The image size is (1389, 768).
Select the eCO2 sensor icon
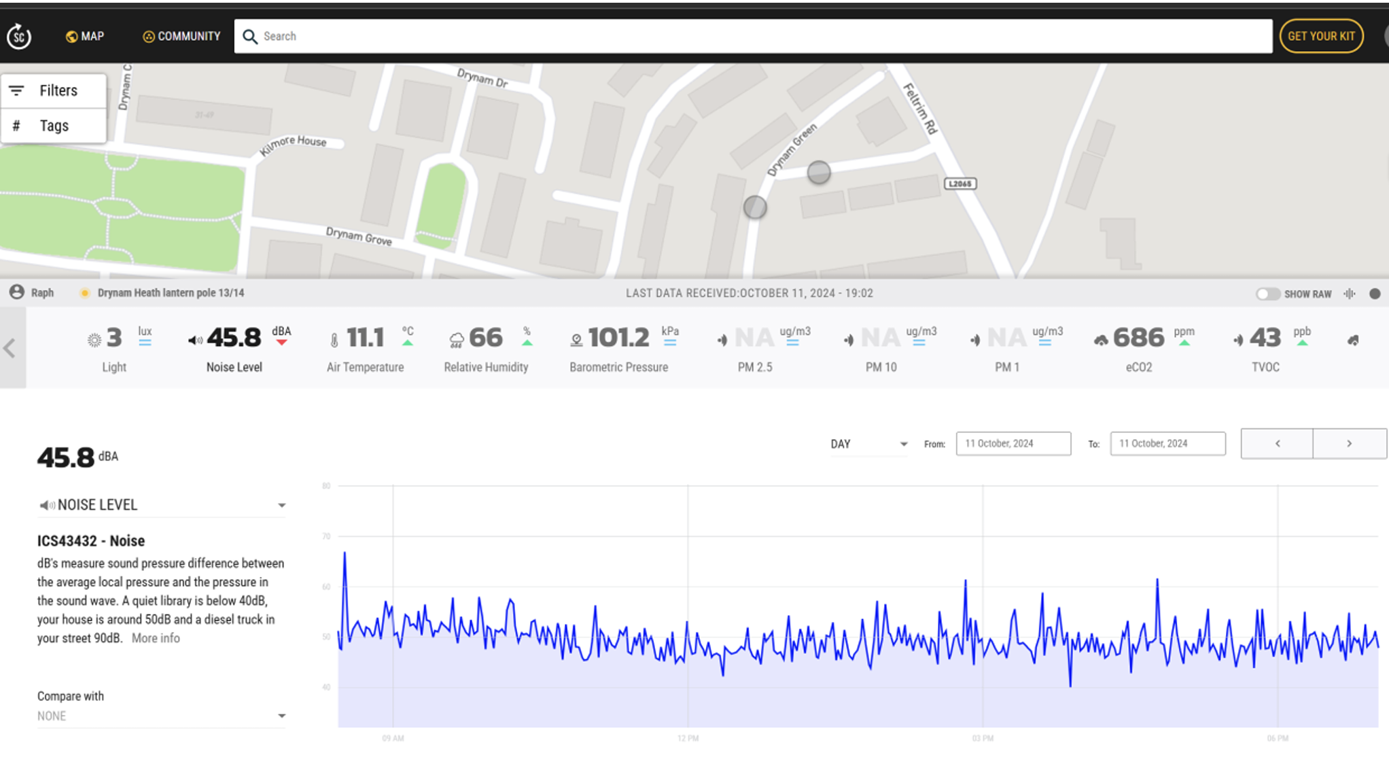(1100, 340)
